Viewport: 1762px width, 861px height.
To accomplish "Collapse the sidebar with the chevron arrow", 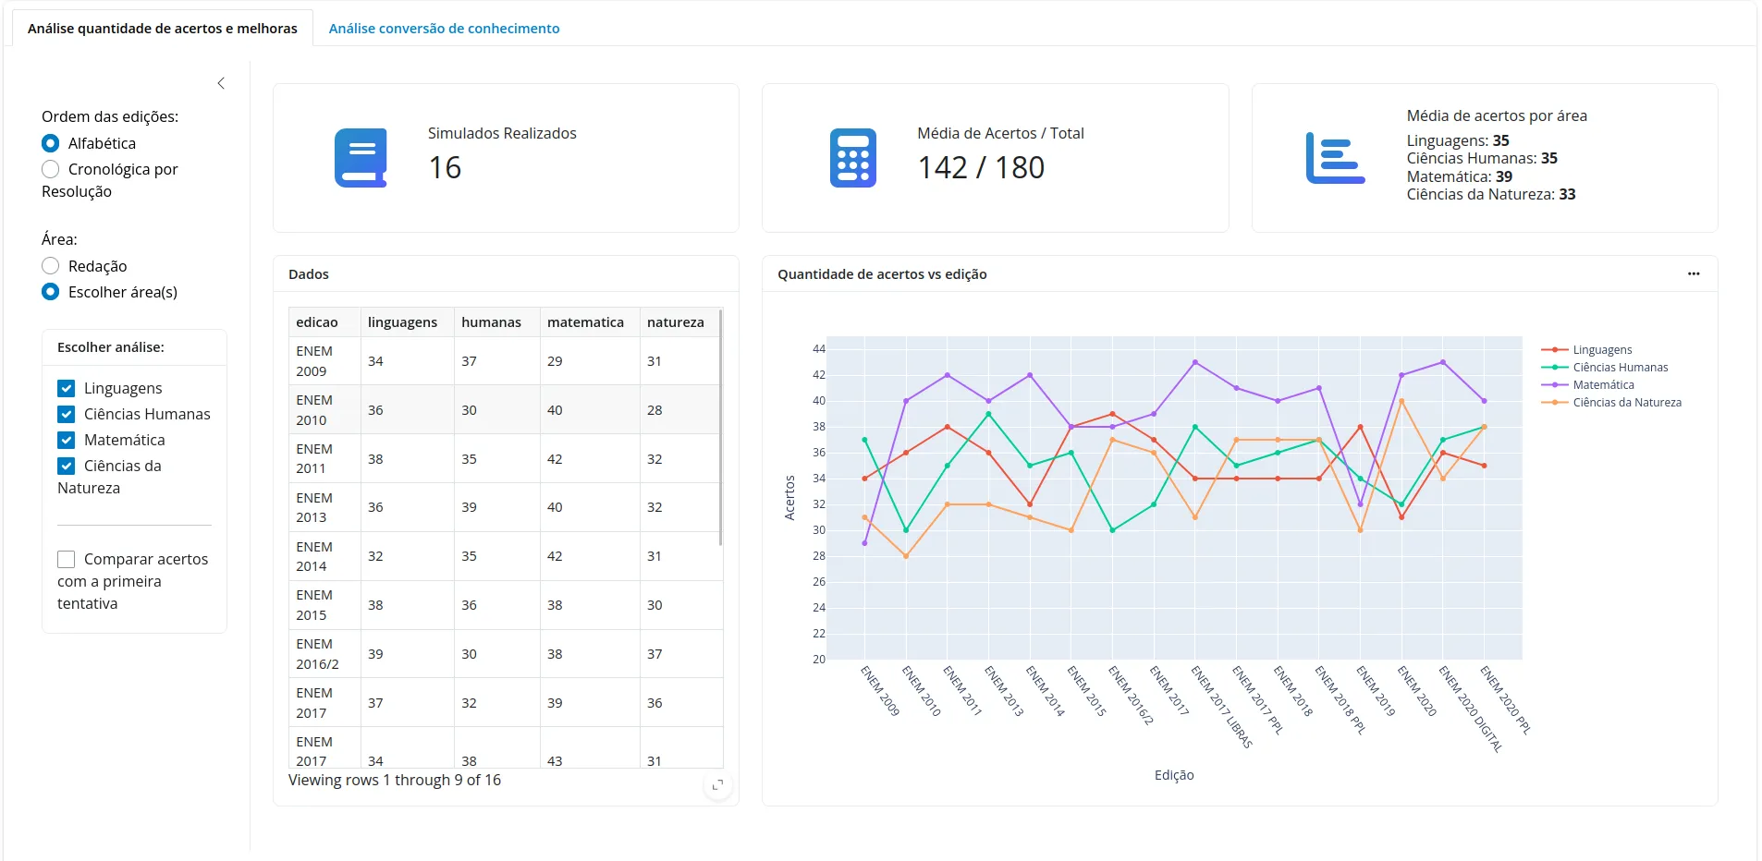I will click(x=221, y=83).
